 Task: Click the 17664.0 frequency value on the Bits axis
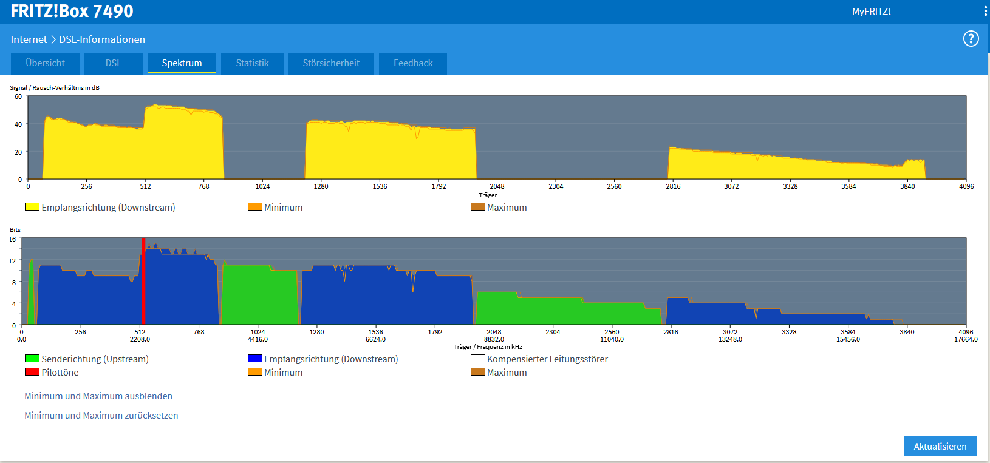(x=966, y=339)
